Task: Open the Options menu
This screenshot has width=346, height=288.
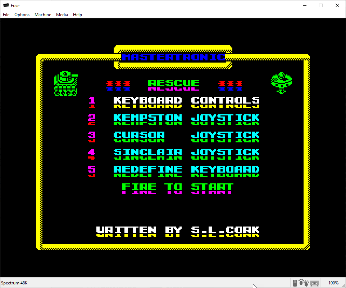Action: pos(22,14)
